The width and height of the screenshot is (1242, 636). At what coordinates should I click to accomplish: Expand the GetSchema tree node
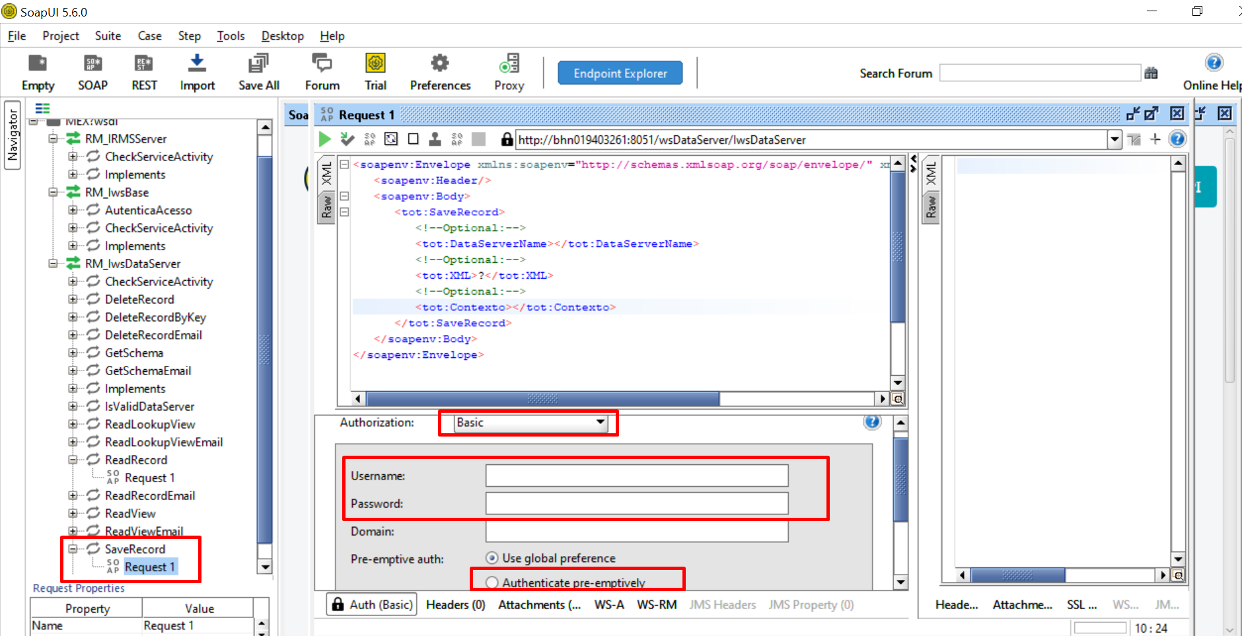point(73,353)
